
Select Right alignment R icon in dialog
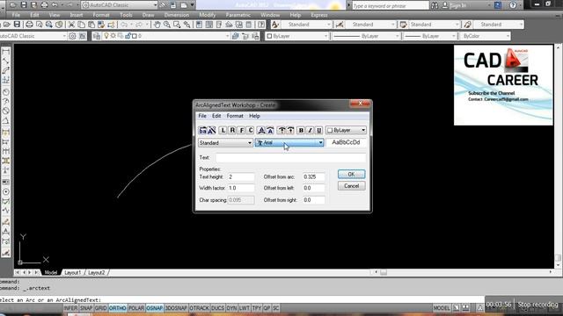pos(232,131)
